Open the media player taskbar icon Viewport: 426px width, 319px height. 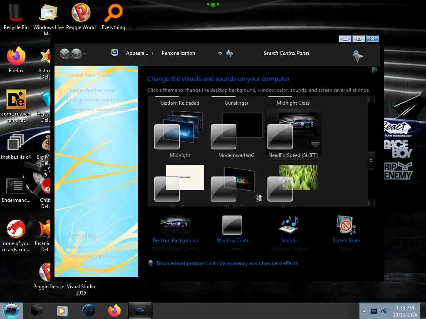(x=62, y=311)
